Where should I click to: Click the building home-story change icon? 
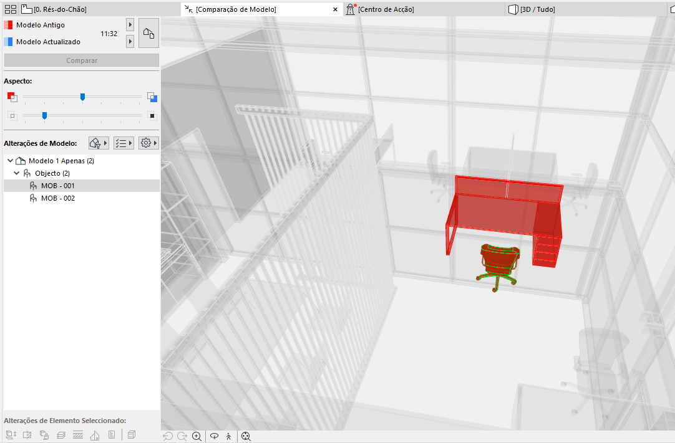[x=95, y=435]
